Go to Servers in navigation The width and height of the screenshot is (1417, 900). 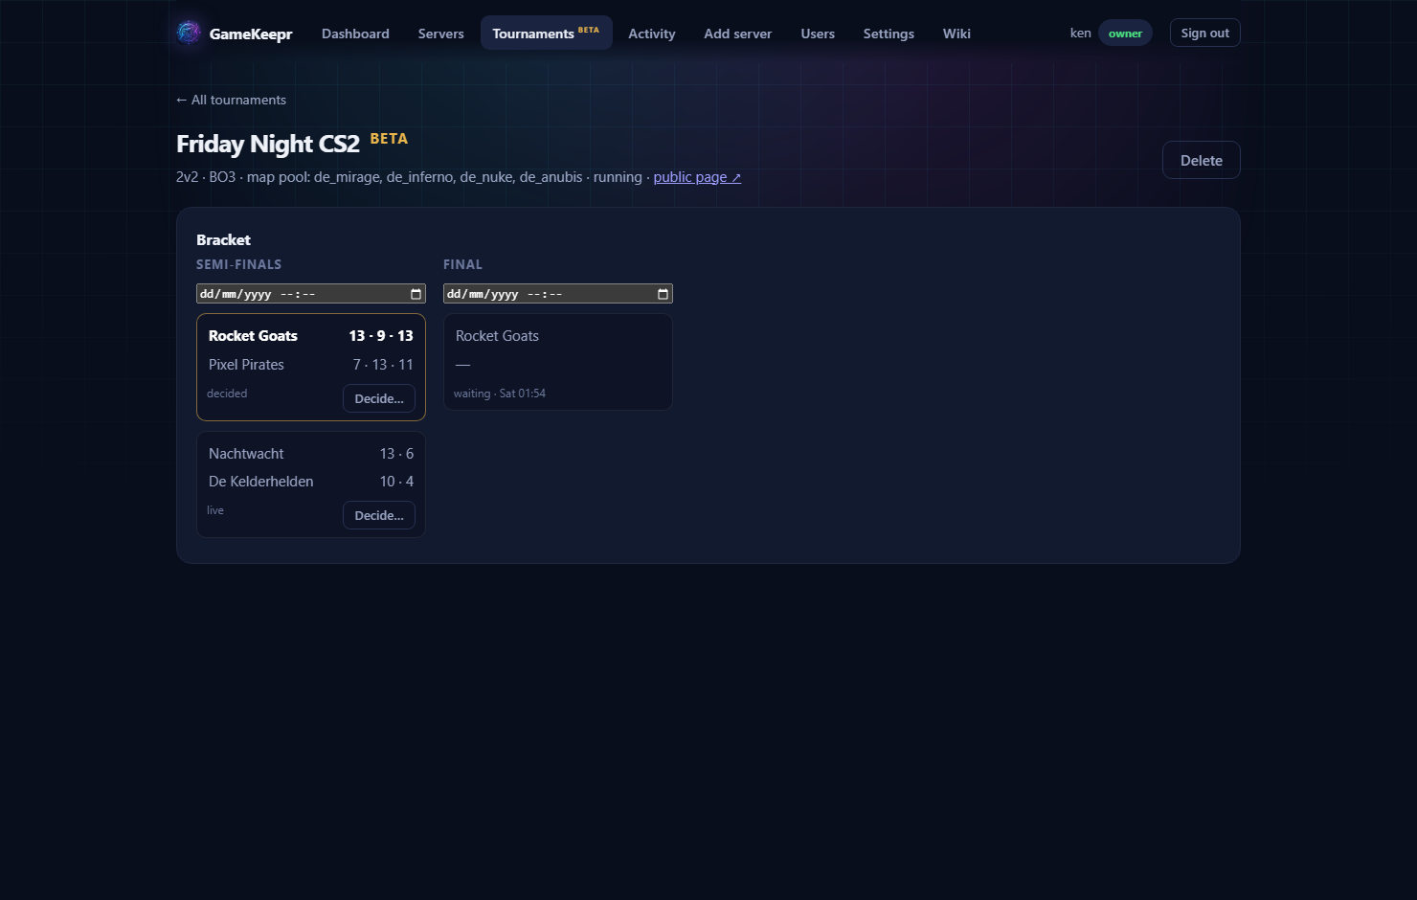440,34
